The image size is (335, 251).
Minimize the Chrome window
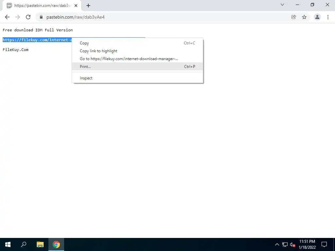point(297,5)
